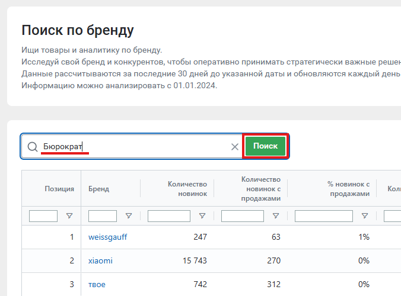Click the Бренд filter input box
Viewport: 401px width, 296px height.
[103, 216]
